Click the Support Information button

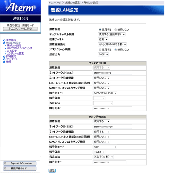[20, 163]
